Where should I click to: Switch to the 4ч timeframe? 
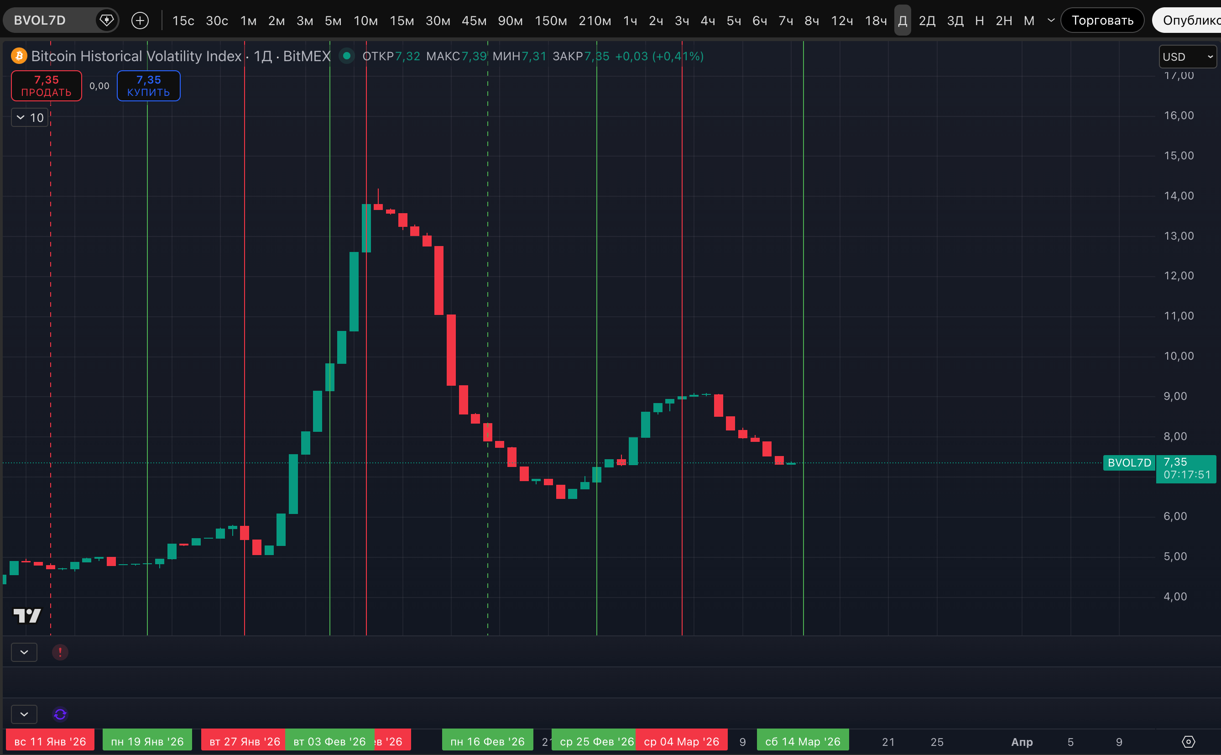click(708, 21)
